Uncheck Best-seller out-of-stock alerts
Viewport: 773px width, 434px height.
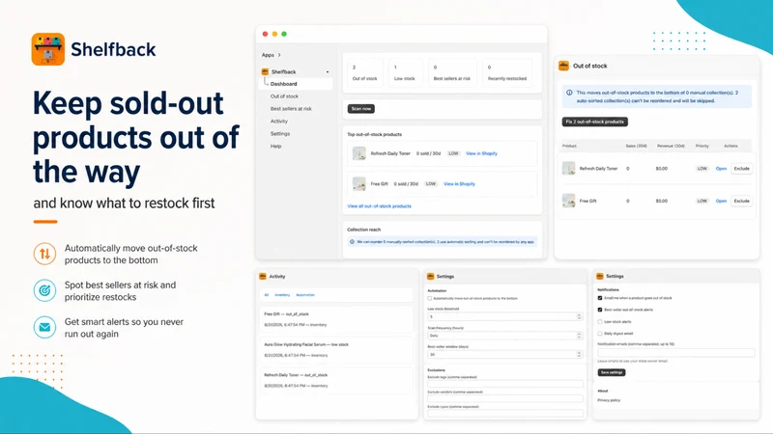[x=600, y=310]
